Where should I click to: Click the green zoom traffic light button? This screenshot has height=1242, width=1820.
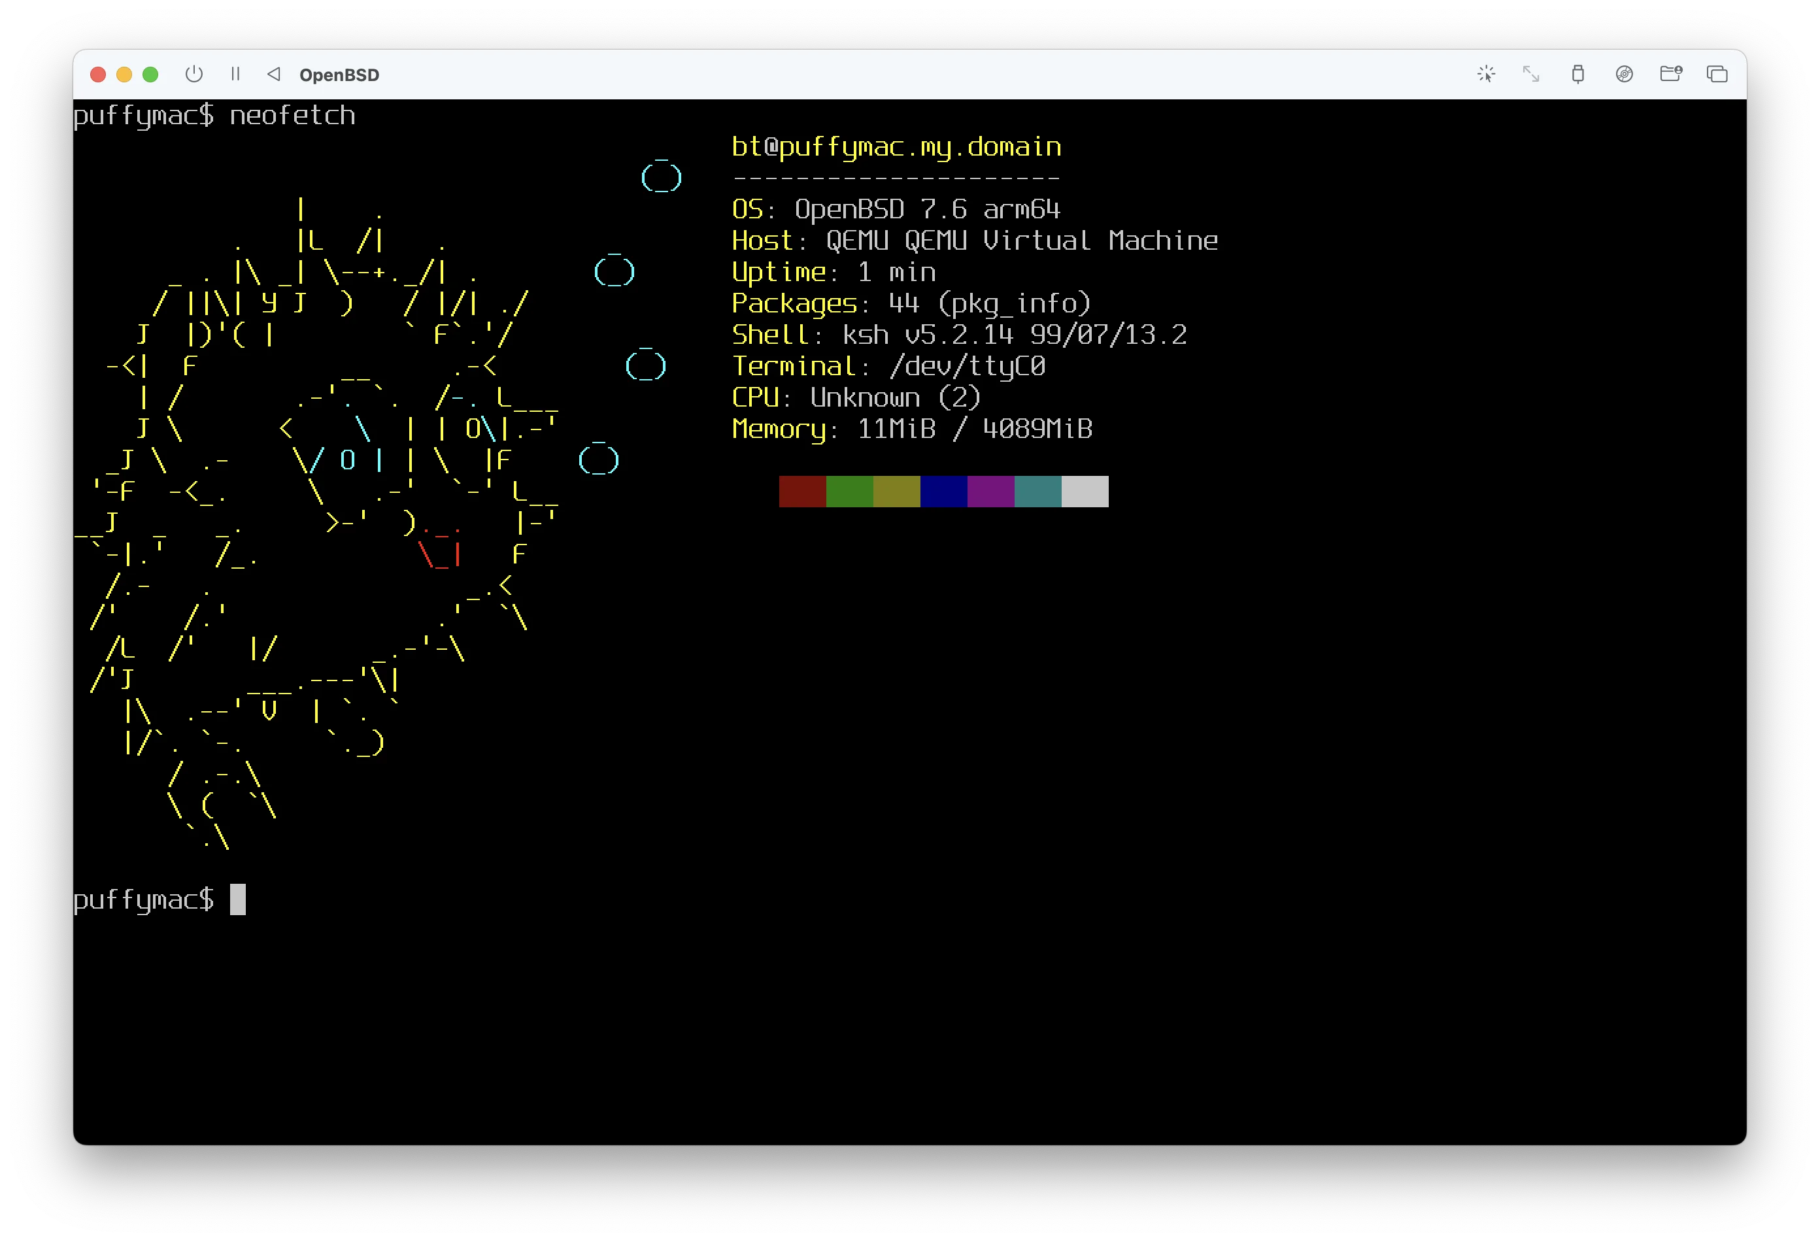click(149, 75)
